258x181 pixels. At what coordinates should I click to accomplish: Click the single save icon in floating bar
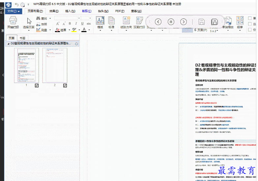[202, 22]
